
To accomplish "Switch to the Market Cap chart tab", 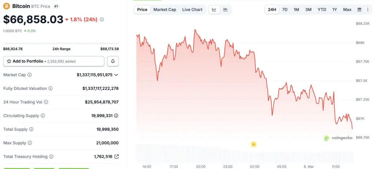I will [165, 9].
